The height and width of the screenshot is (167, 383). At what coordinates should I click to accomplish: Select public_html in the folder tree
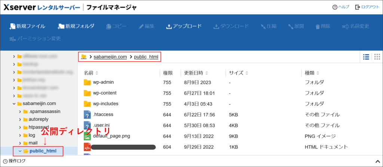pyautogui.click(x=43, y=151)
